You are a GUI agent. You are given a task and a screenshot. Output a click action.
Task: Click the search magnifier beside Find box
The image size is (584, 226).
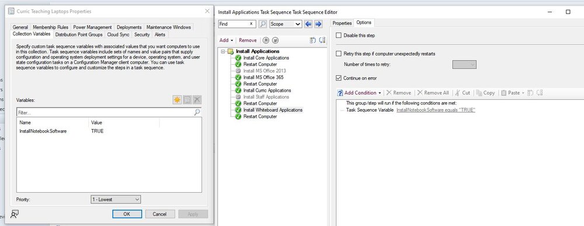pos(263,24)
